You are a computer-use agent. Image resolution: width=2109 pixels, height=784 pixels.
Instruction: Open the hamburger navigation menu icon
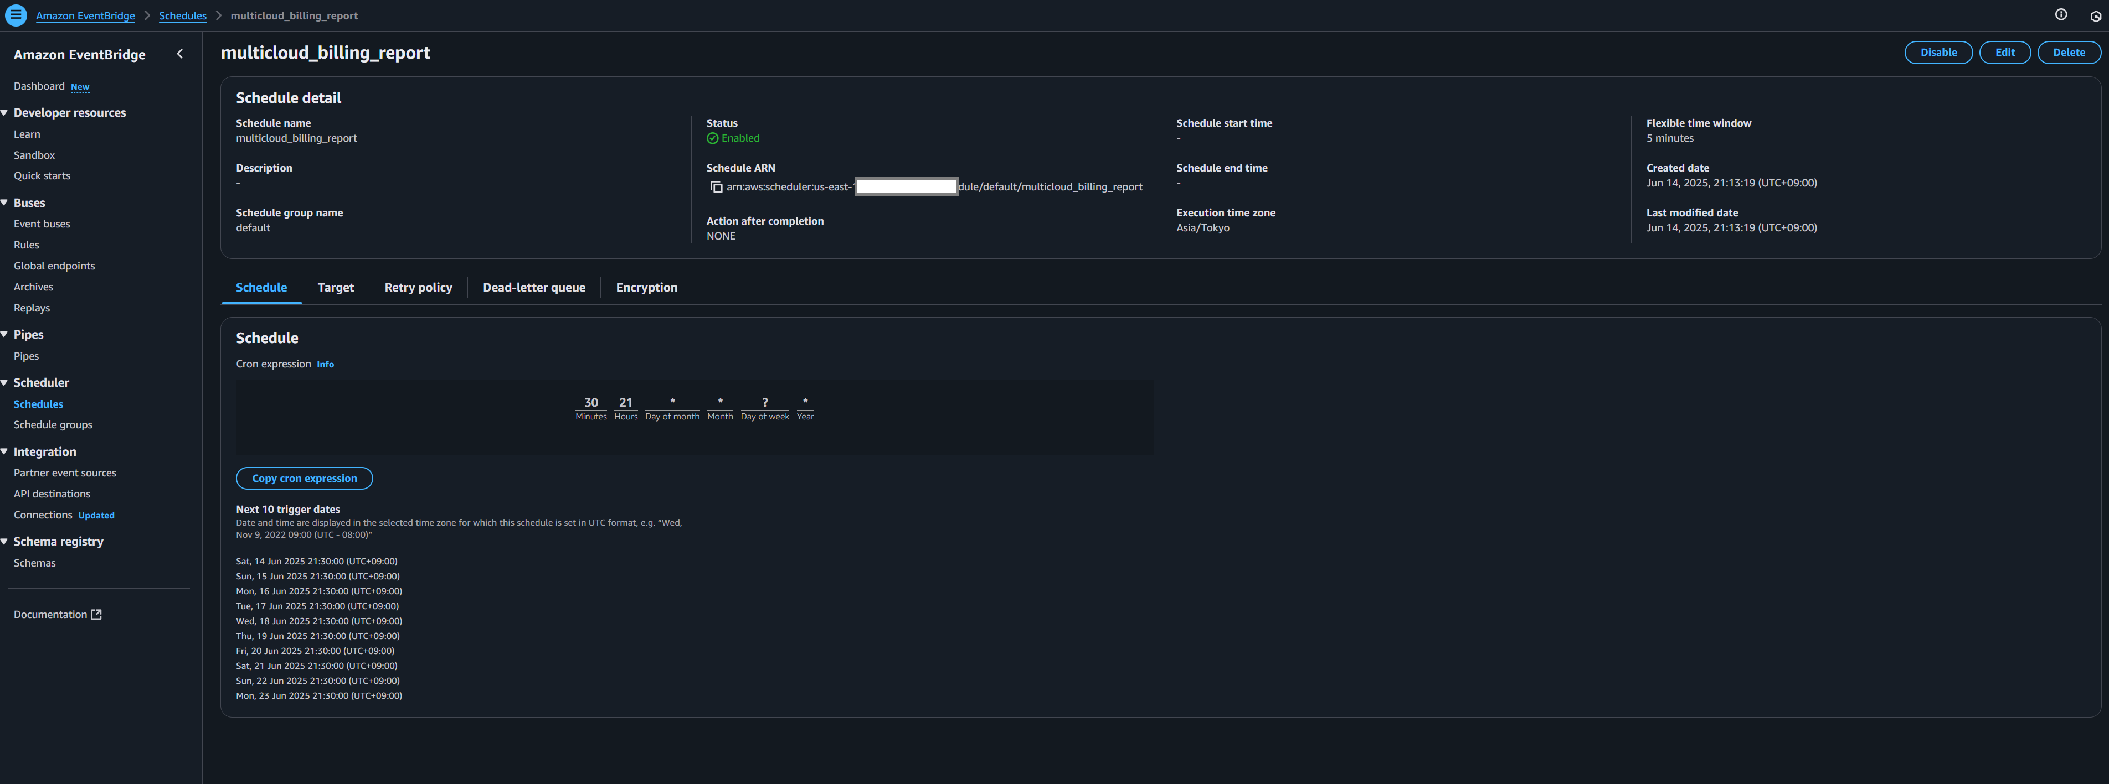(16, 15)
